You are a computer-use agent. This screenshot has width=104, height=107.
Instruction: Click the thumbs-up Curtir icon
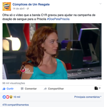pos(4,89)
